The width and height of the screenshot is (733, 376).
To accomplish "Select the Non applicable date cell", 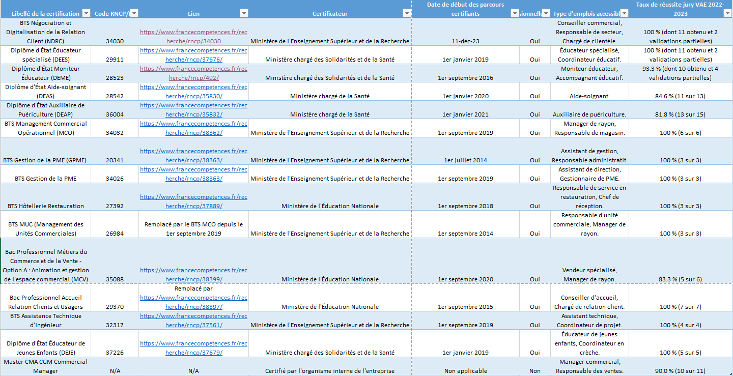I will point(465,371).
